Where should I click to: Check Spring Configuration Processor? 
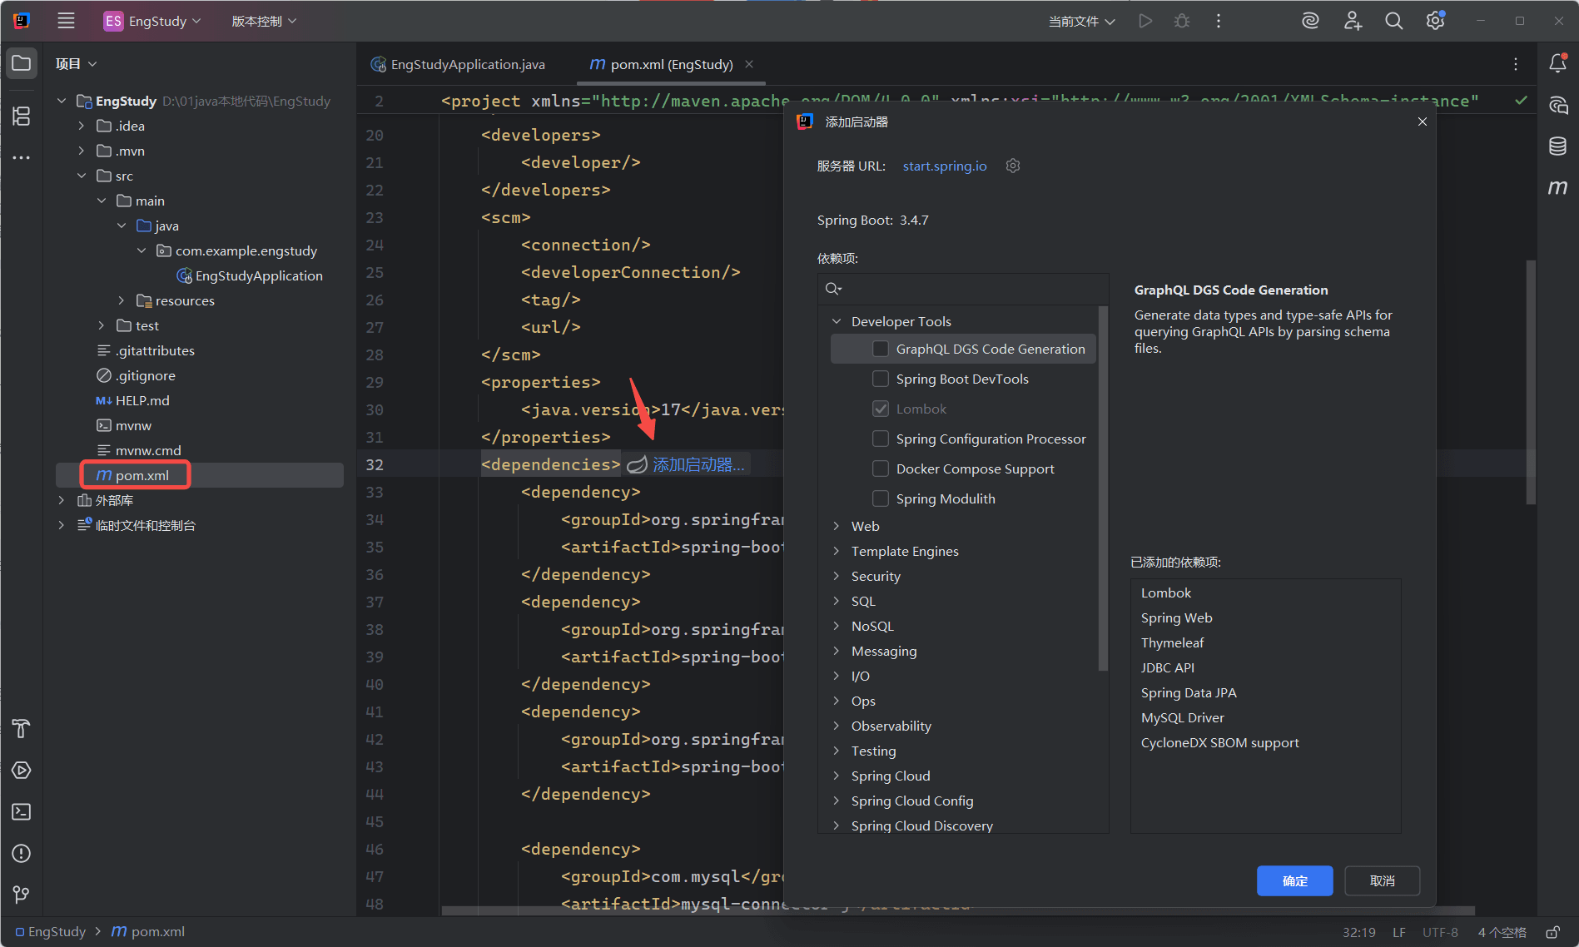(x=881, y=439)
